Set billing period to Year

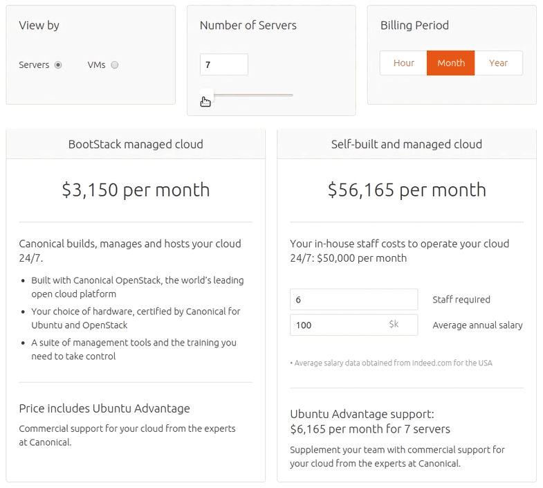click(x=498, y=63)
